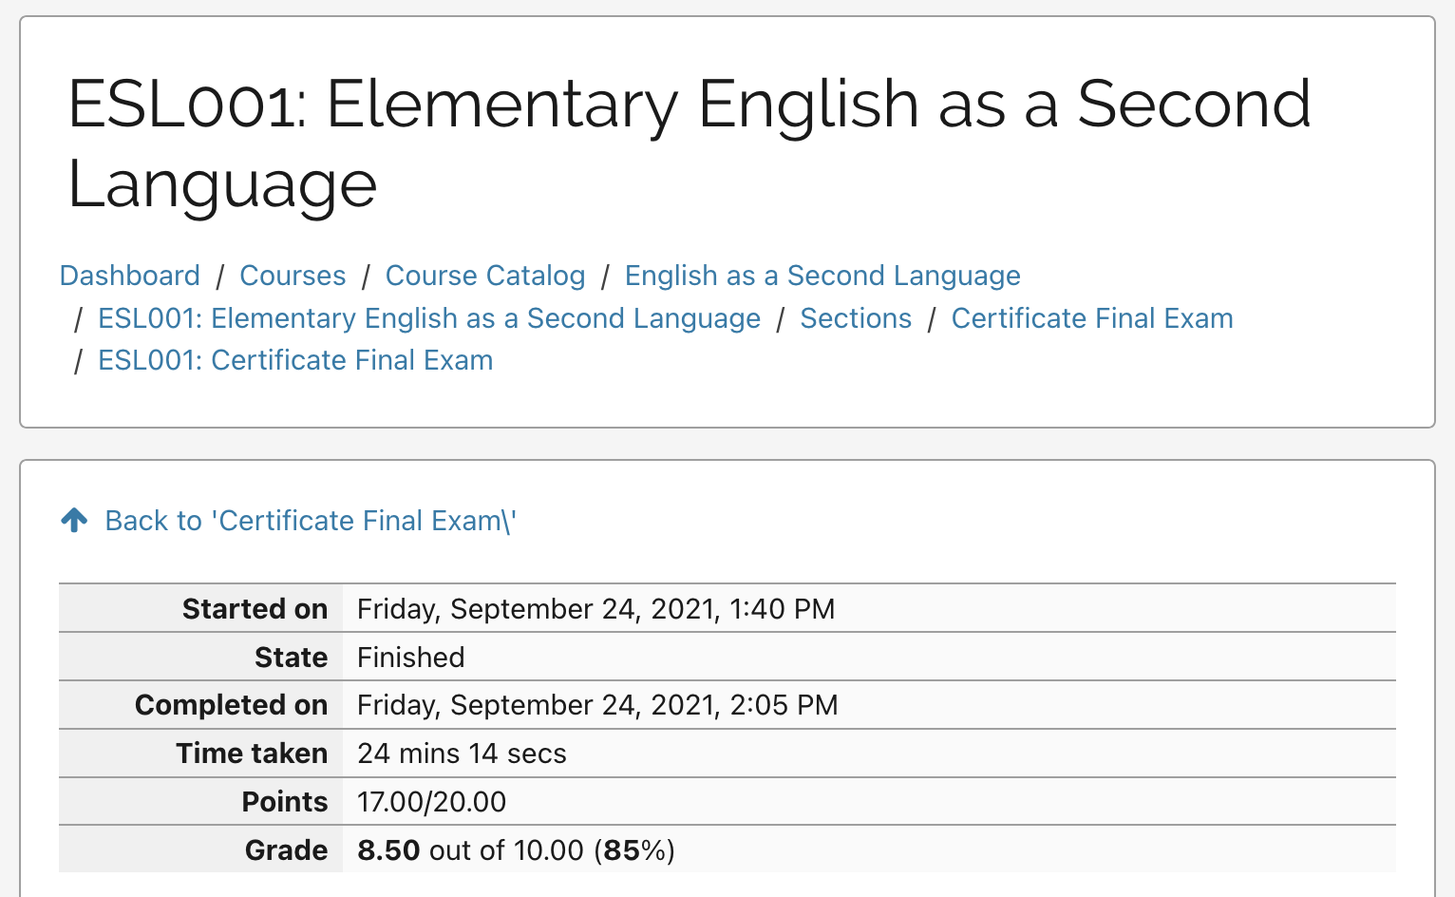Image resolution: width=1455 pixels, height=897 pixels.
Task: Click the Grade row label
Action: [286, 850]
